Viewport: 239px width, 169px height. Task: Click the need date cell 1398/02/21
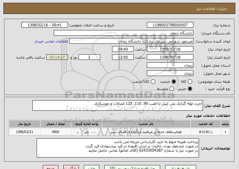(25, 132)
